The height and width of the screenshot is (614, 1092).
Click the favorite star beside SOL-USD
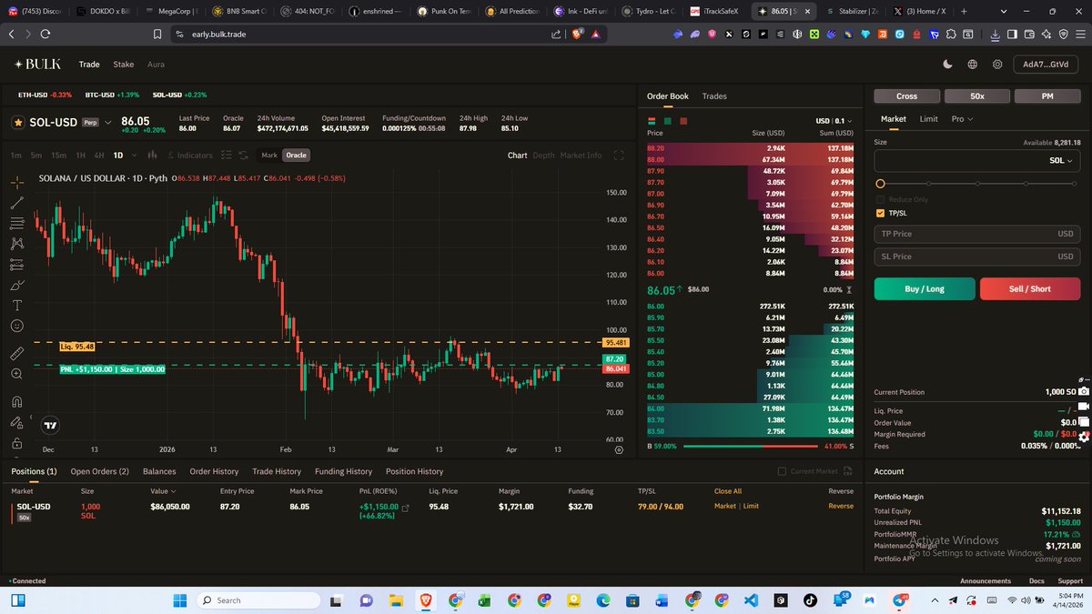click(18, 122)
